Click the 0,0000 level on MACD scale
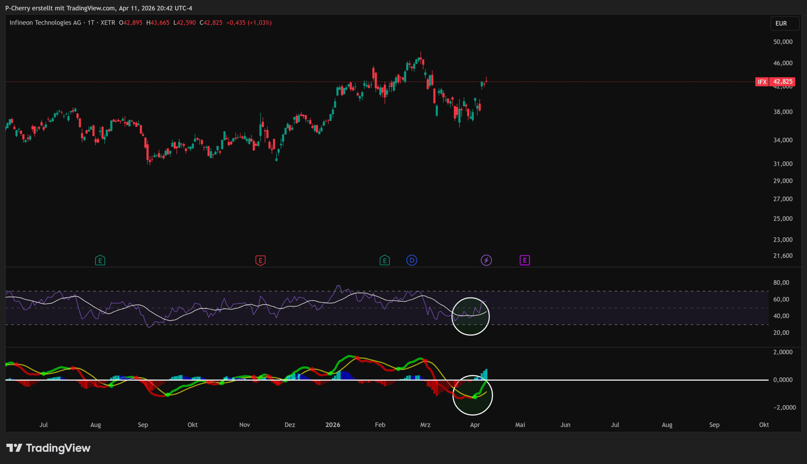This screenshot has width=807, height=464. [782, 380]
